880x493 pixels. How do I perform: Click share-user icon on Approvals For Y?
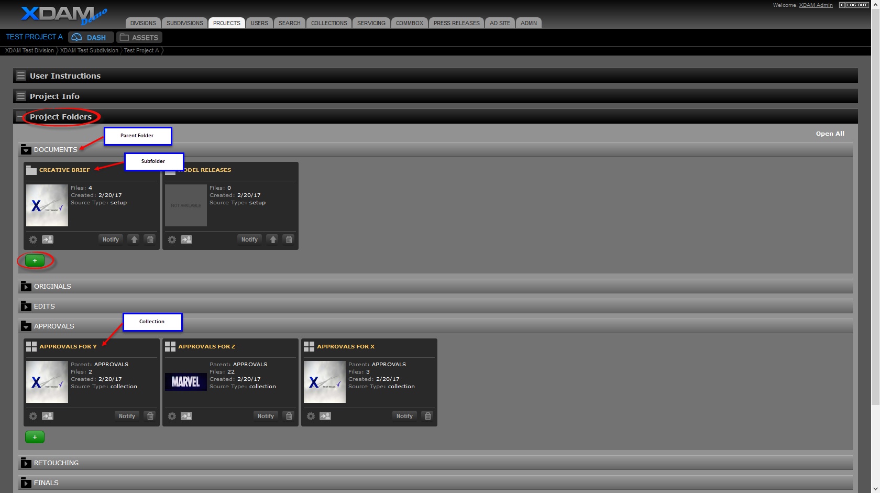(47, 416)
